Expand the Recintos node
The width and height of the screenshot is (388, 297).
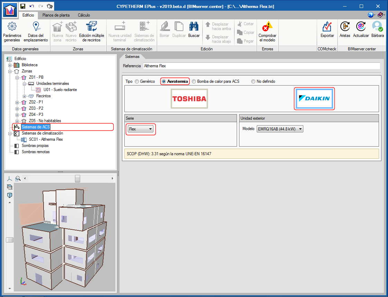pyautogui.click(x=24, y=96)
